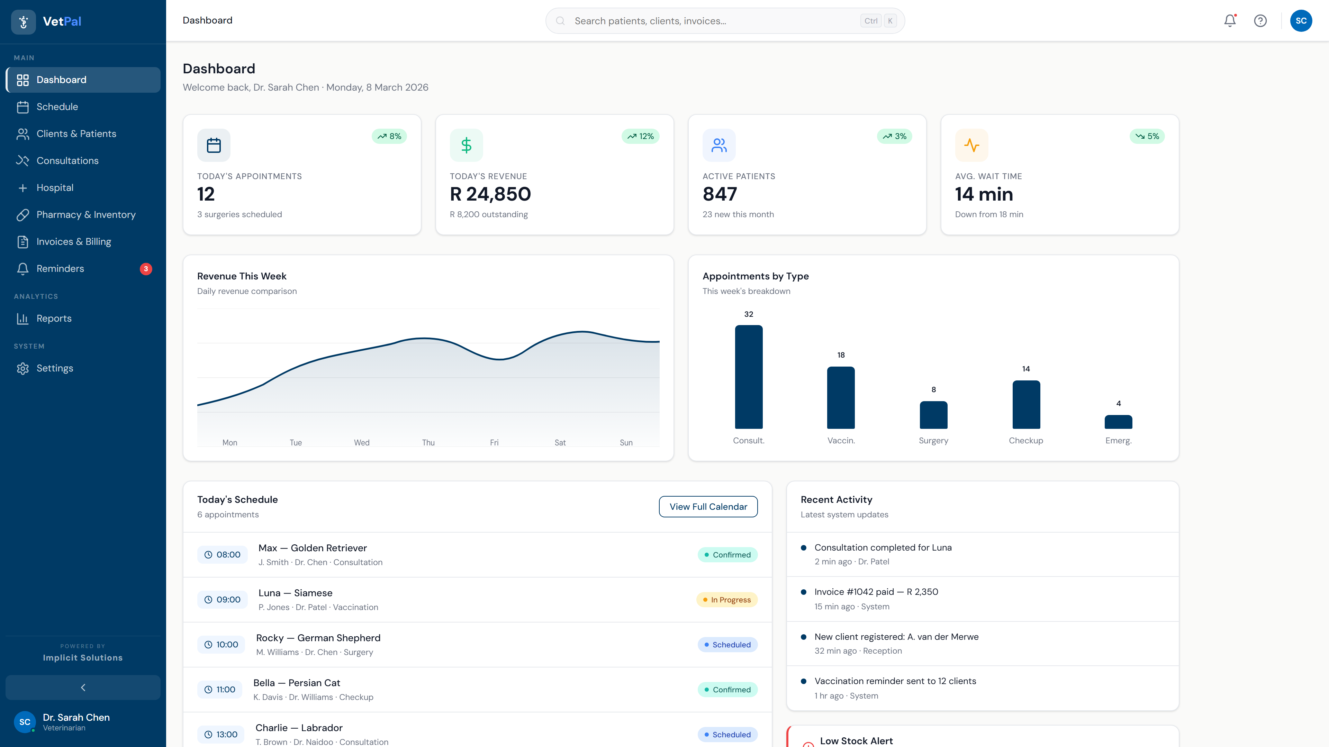Open Settings via the gear icon
This screenshot has height=747, width=1329.
23,368
